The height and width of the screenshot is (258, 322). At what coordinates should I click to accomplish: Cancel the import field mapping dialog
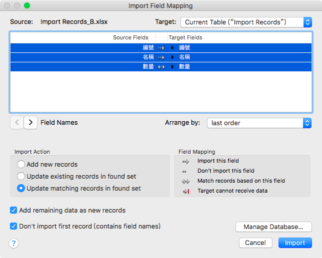pyautogui.click(x=255, y=243)
